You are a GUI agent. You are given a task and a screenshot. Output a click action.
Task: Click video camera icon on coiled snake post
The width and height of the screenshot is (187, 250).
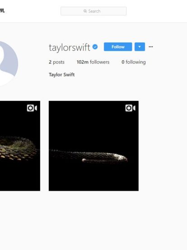click(x=32, y=108)
